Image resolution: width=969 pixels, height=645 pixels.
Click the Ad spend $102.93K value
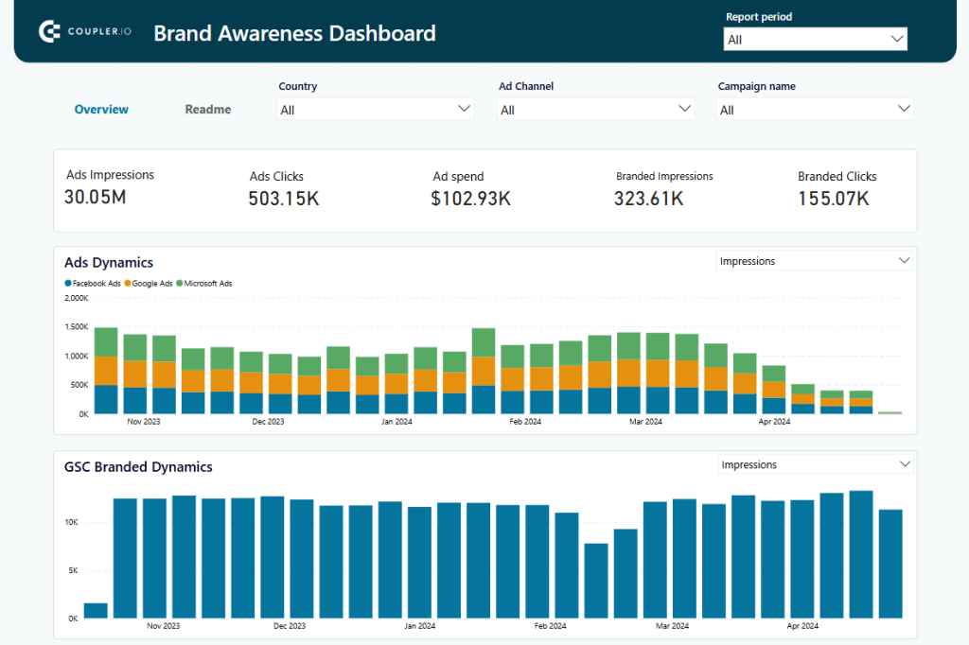pos(471,199)
